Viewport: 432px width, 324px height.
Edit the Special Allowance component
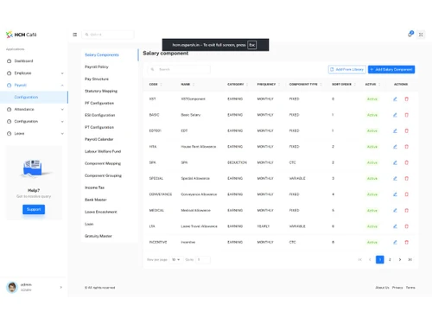coord(395,179)
